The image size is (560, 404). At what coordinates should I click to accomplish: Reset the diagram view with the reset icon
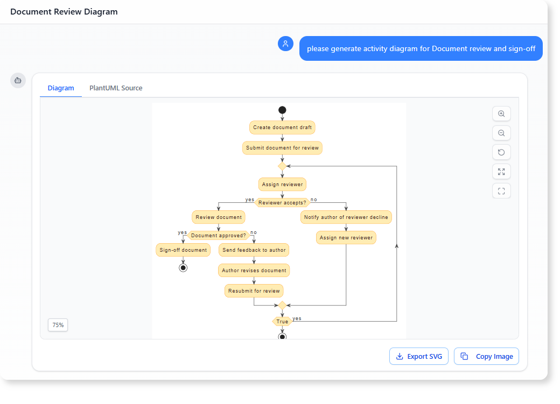click(x=501, y=152)
